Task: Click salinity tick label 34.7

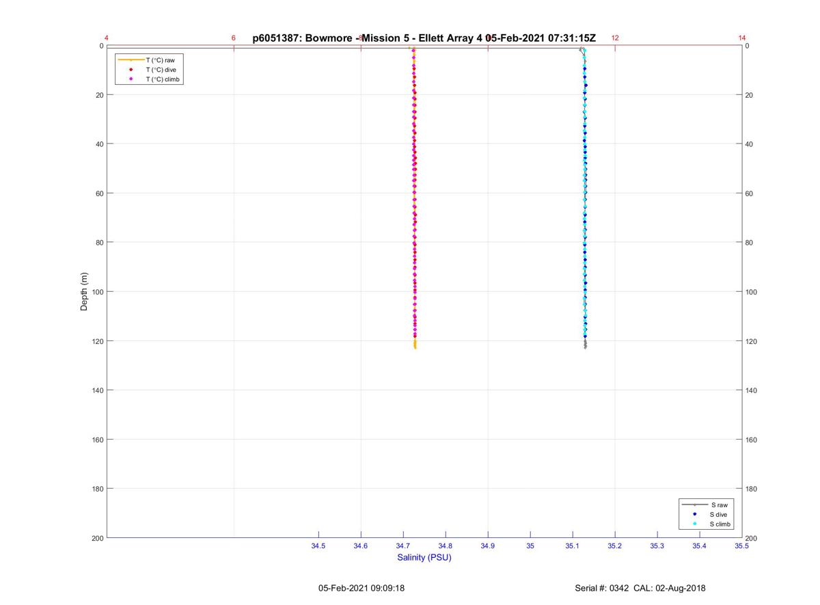Action: [x=403, y=546]
